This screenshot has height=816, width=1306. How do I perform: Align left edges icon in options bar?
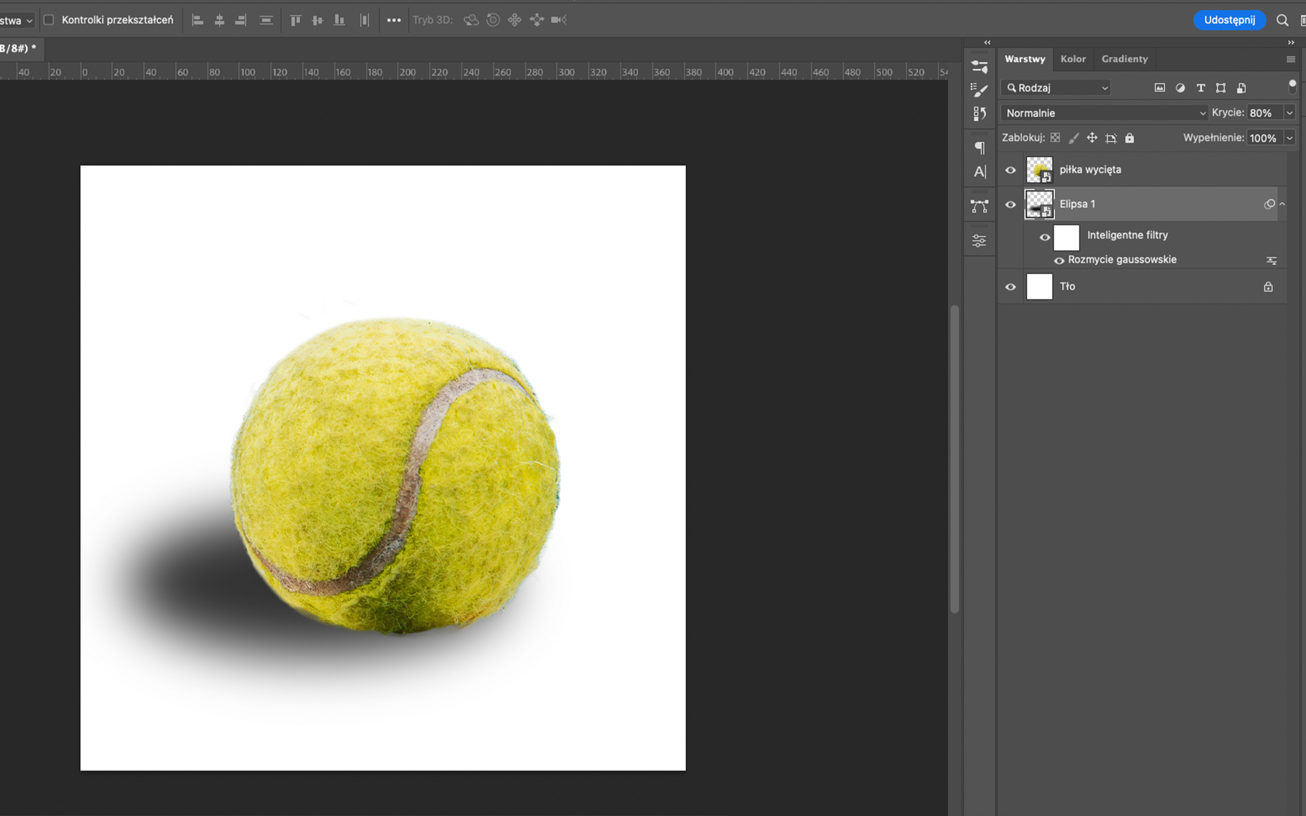click(198, 20)
